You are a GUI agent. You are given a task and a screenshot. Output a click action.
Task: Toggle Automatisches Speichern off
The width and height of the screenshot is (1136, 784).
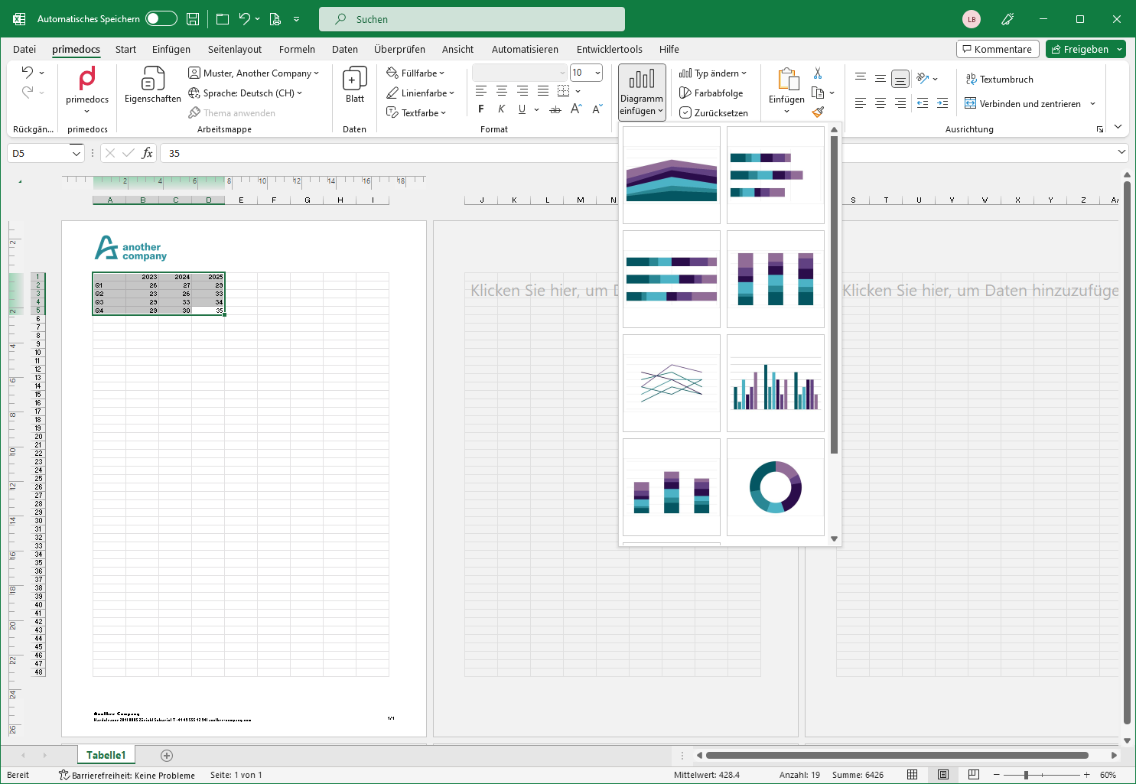coord(160,18)
